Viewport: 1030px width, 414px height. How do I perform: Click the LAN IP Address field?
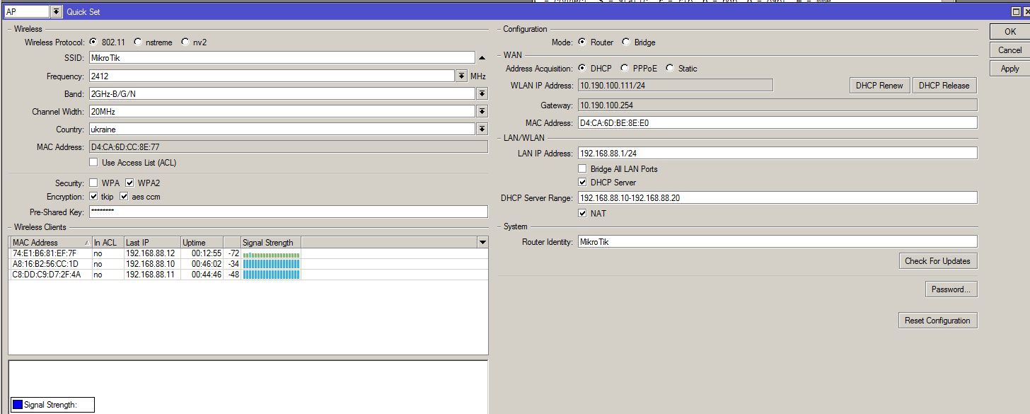[x=777, y=154]
